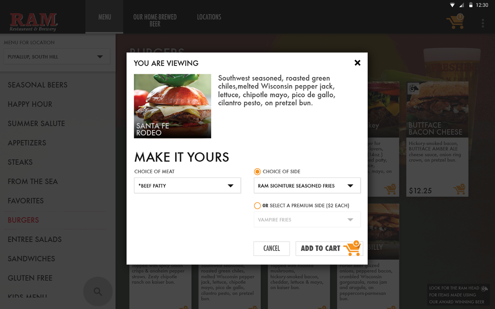Tap the round search button

(98, 292)
